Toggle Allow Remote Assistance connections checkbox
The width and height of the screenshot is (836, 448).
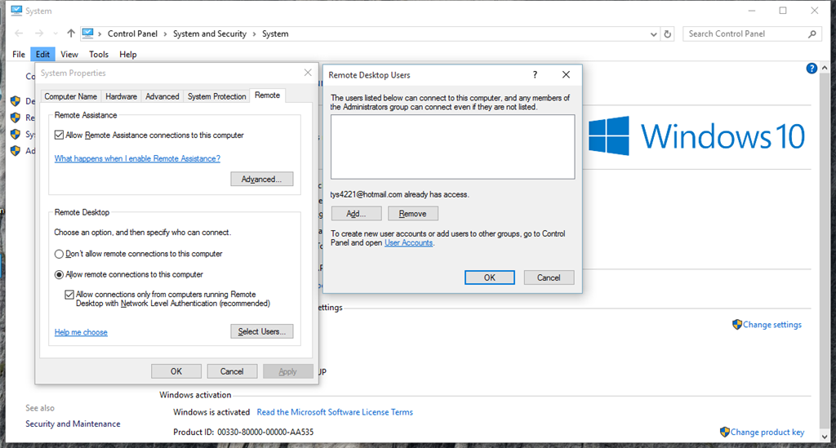click(59, 135)
